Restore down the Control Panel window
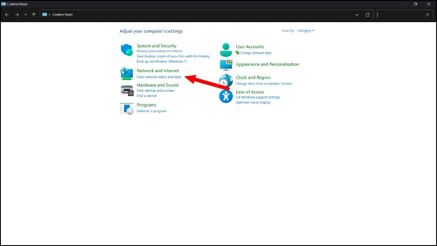437x246 pixels. click(415, 4)
